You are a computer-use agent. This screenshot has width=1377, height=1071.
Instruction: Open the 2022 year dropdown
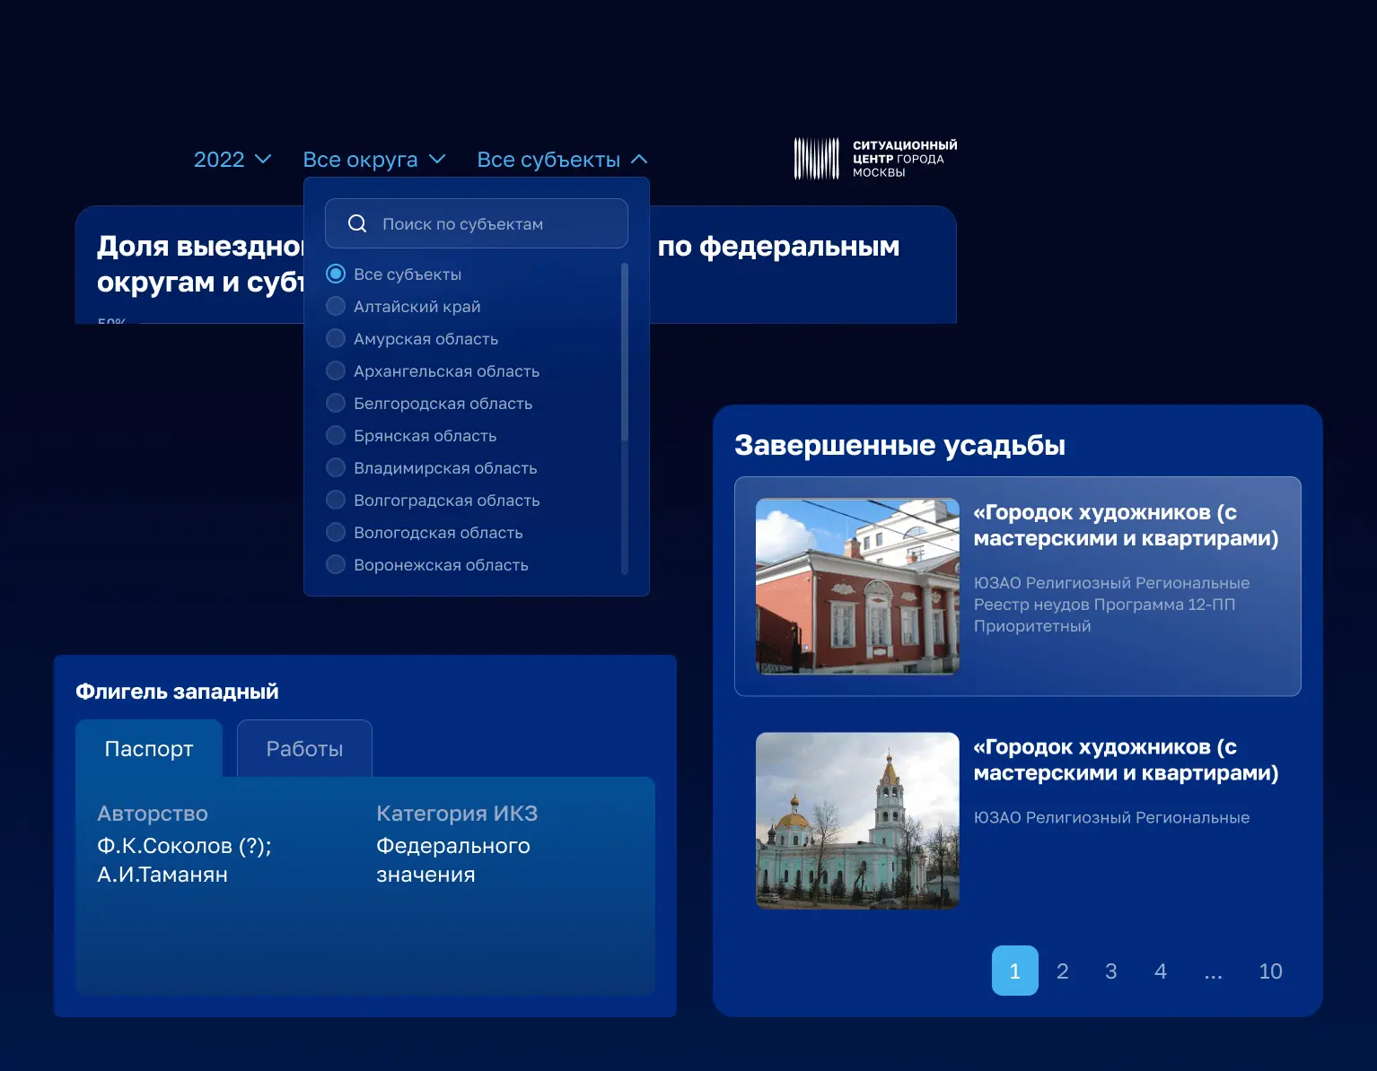(232, 159)
